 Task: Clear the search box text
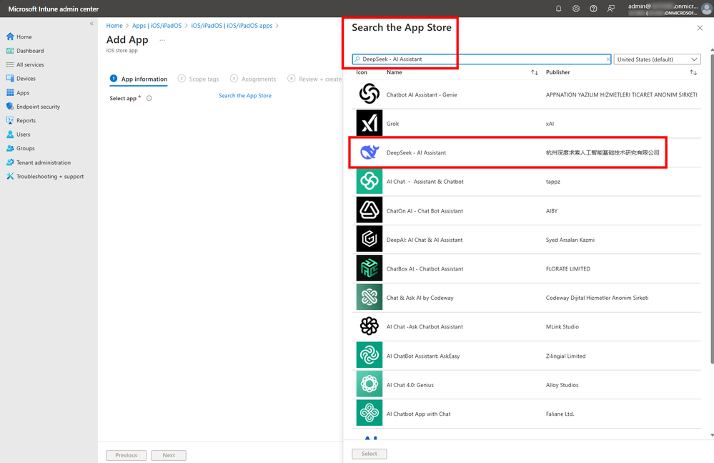(608, 59)
